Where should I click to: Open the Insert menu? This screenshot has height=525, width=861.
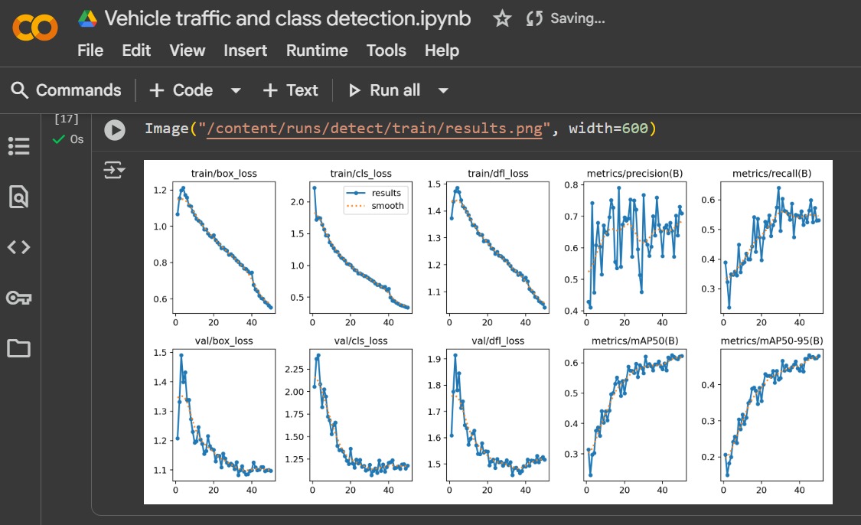[245, 51]
